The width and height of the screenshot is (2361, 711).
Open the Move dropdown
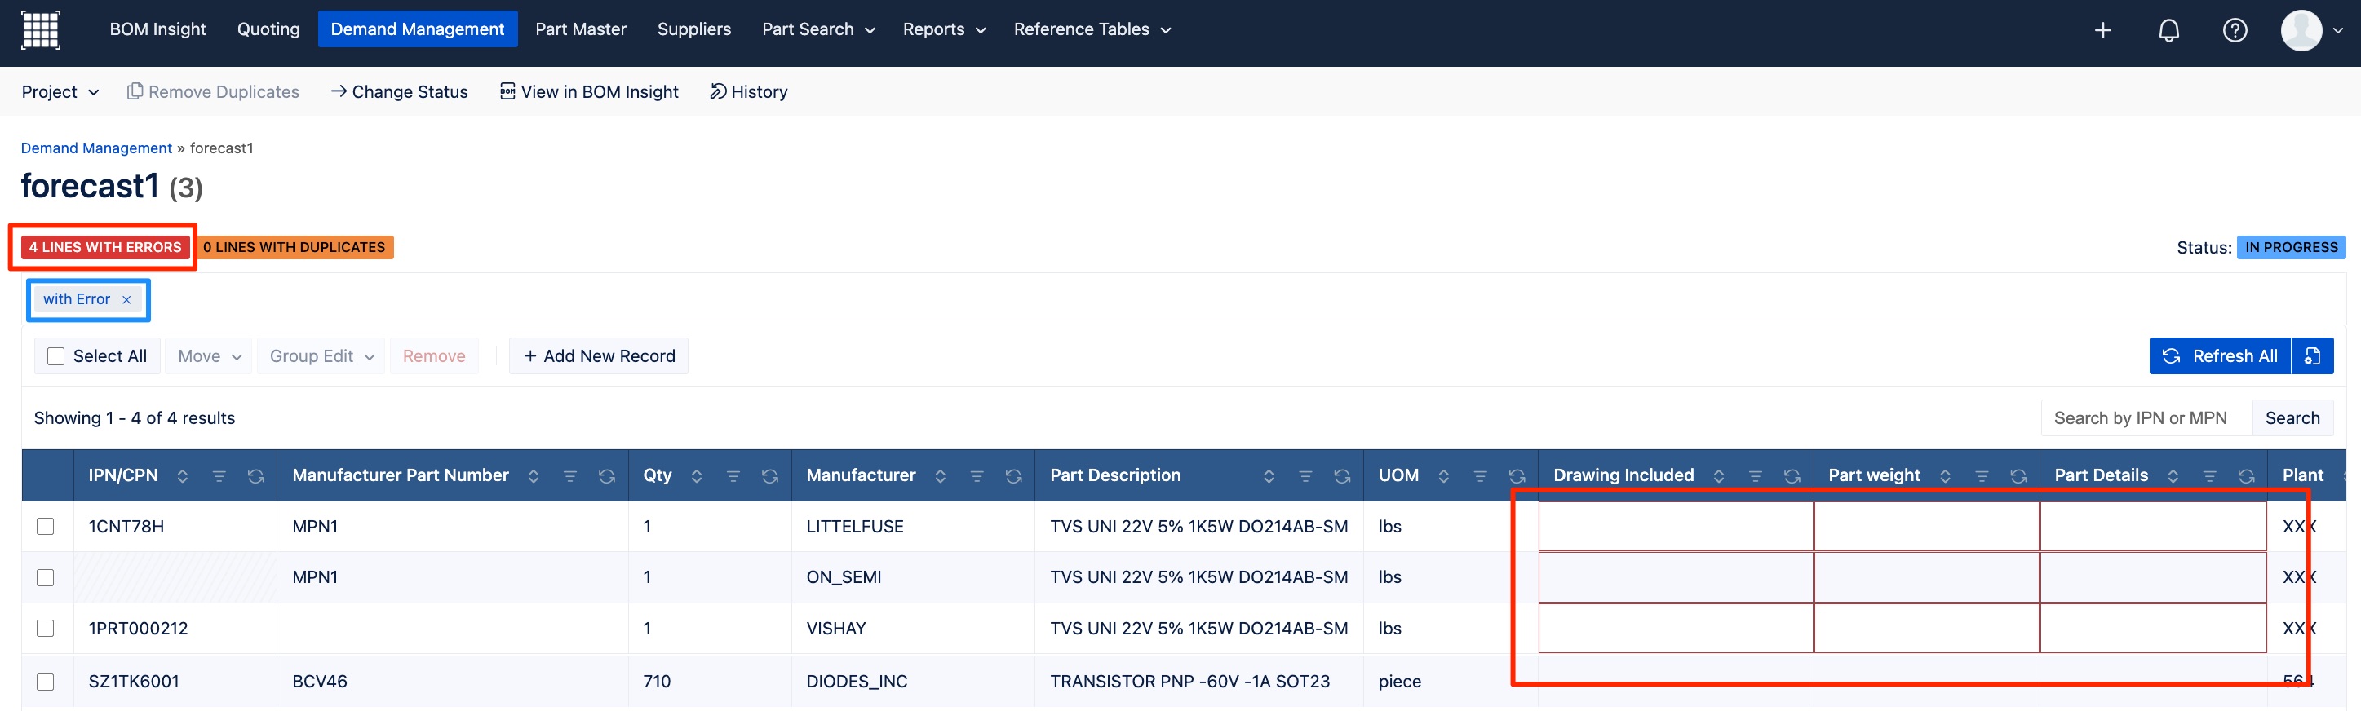(x=209, y=356)
